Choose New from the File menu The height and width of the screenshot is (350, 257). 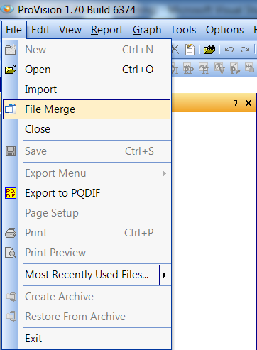(87, 50)
